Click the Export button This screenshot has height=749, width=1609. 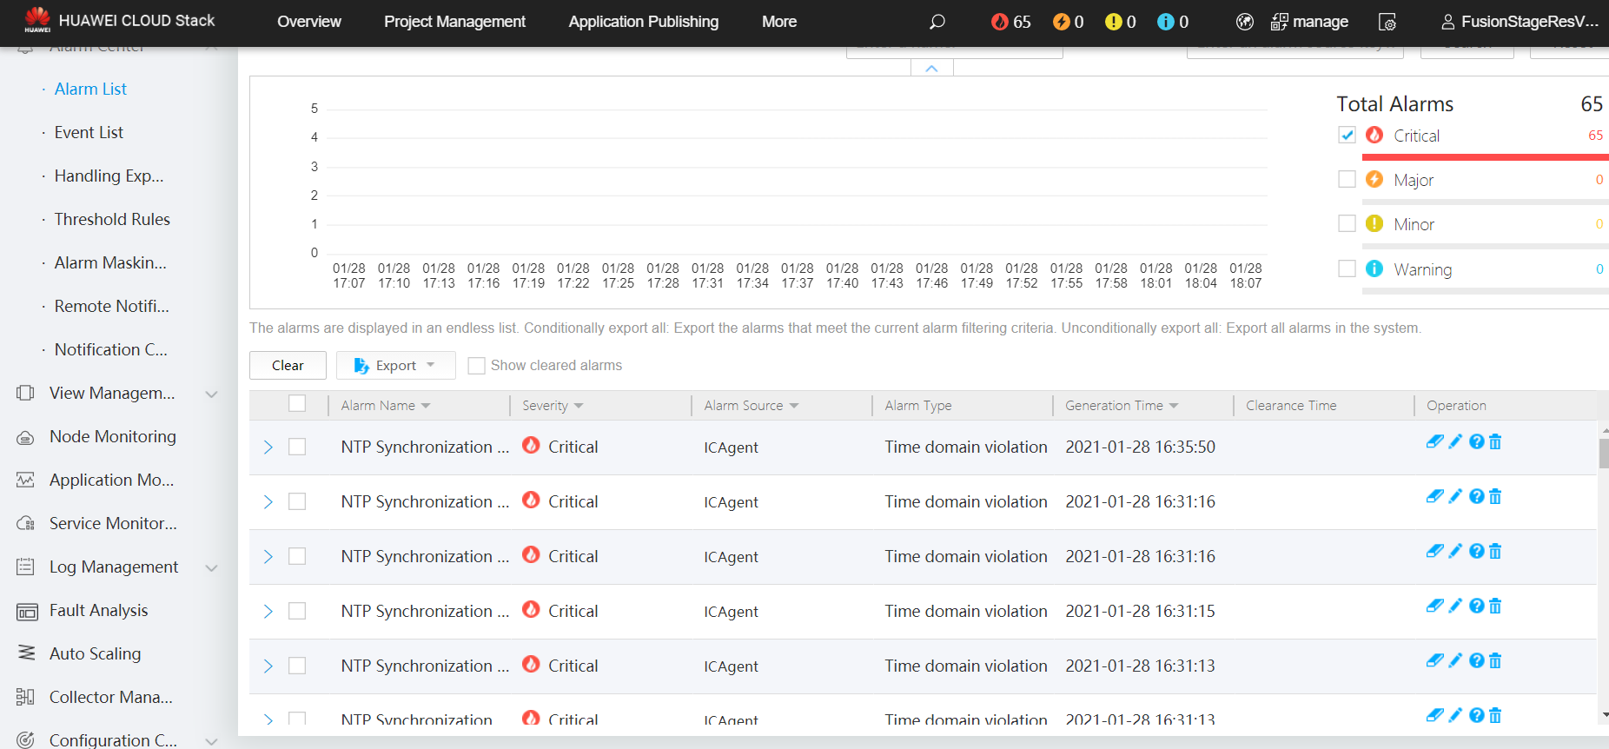tap(395, 365)
